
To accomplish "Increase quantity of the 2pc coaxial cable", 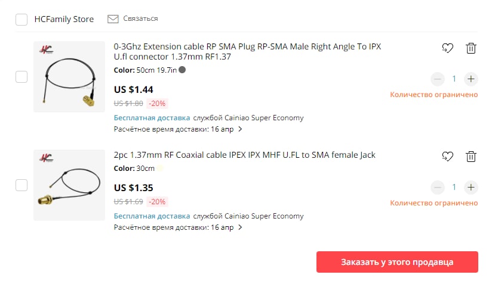I will point(471,187).
